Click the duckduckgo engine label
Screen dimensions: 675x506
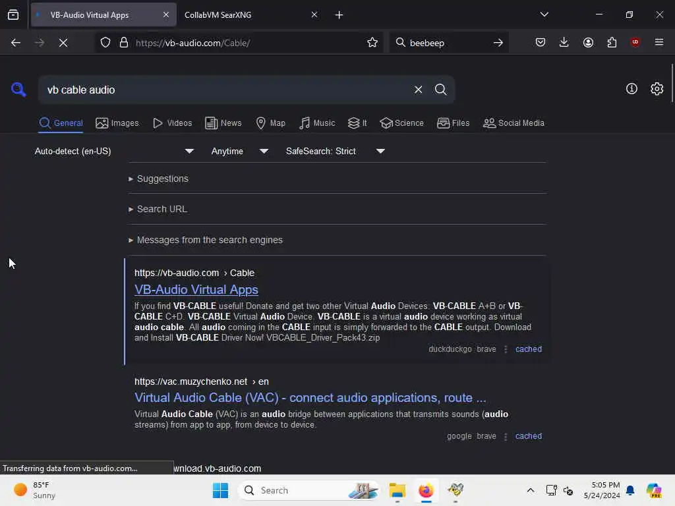(x=450, y=349)
